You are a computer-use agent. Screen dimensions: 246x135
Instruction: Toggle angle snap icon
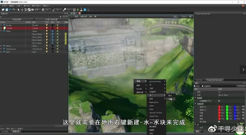click(x=54, y=10)
